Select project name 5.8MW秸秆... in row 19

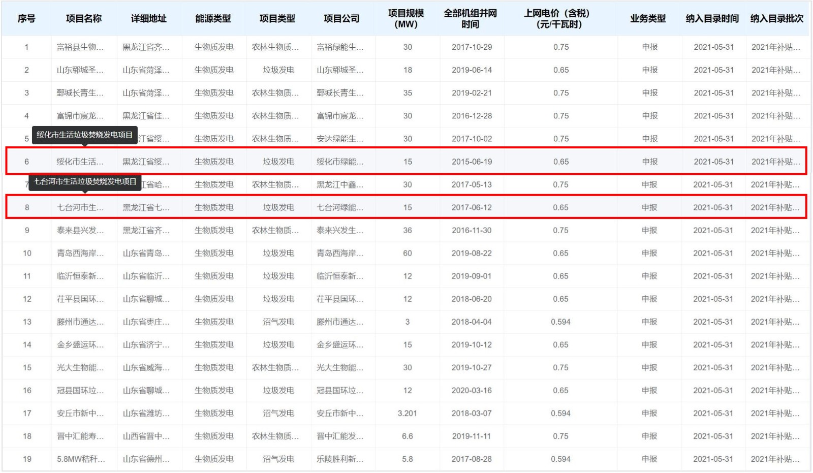[x=81, y=459]
